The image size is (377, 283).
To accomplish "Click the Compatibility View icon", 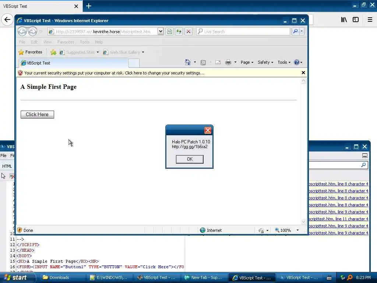I will (x=169, y=32).
